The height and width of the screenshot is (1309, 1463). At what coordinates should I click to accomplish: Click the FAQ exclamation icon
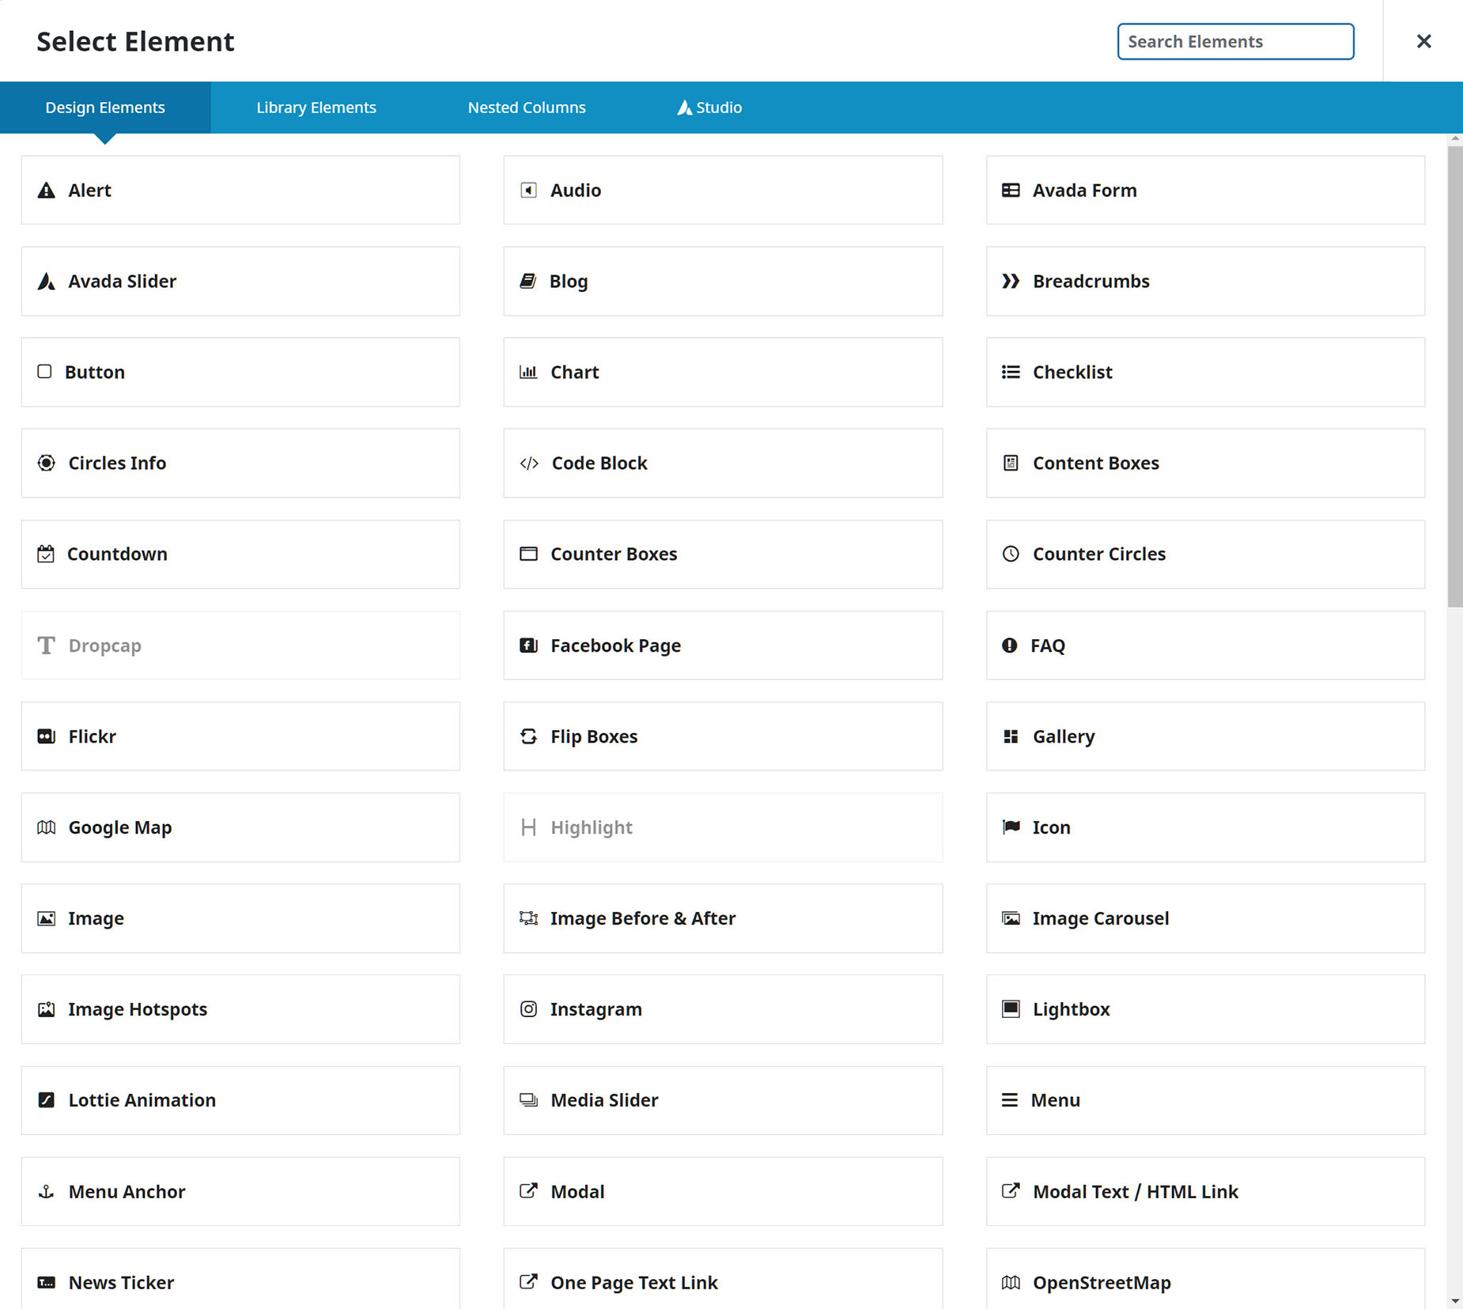[x=1010, y=646]
